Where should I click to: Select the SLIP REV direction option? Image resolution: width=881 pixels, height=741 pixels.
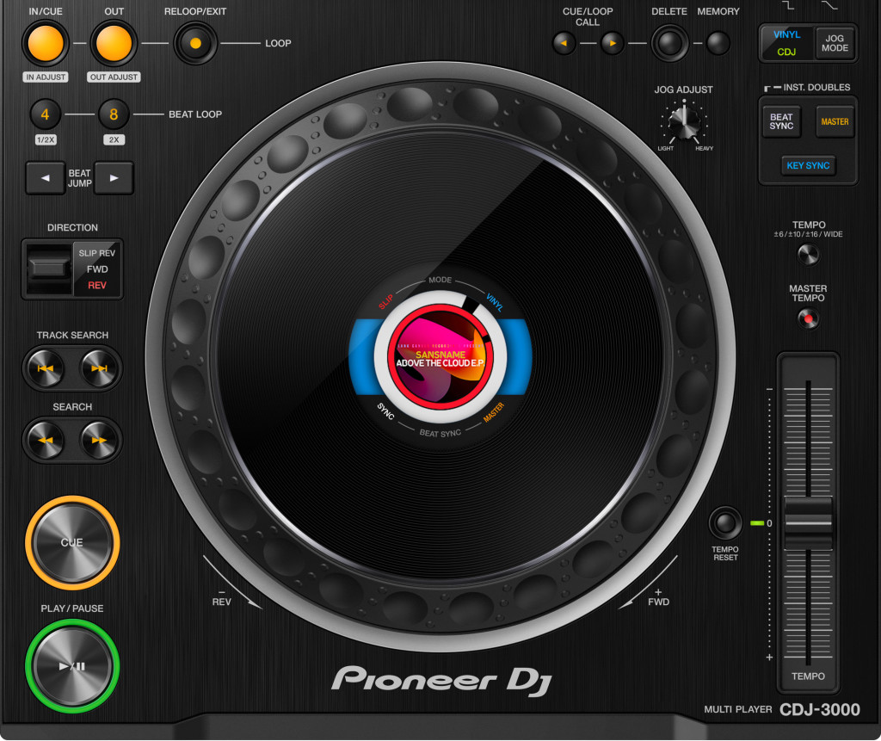point(96,253)
